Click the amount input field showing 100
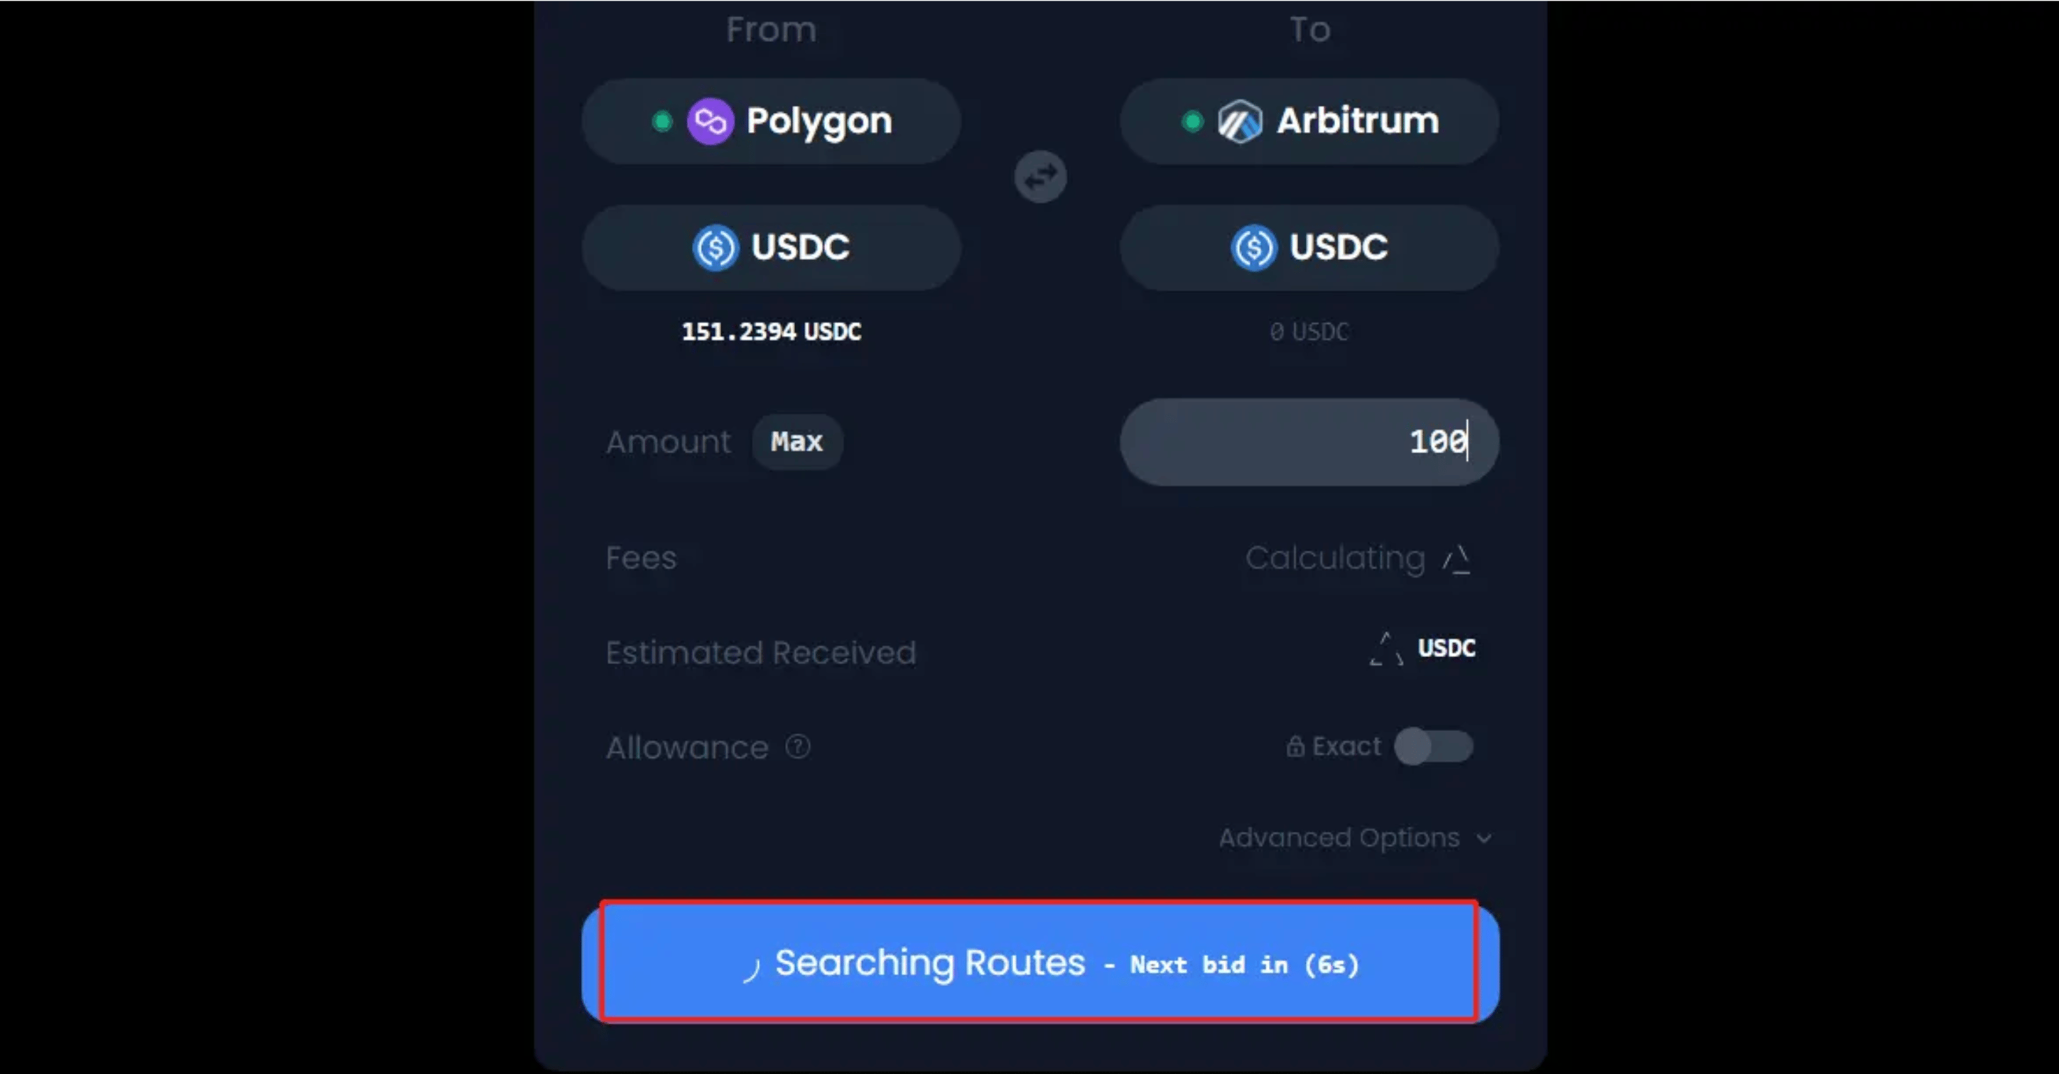 point(1309,441)
